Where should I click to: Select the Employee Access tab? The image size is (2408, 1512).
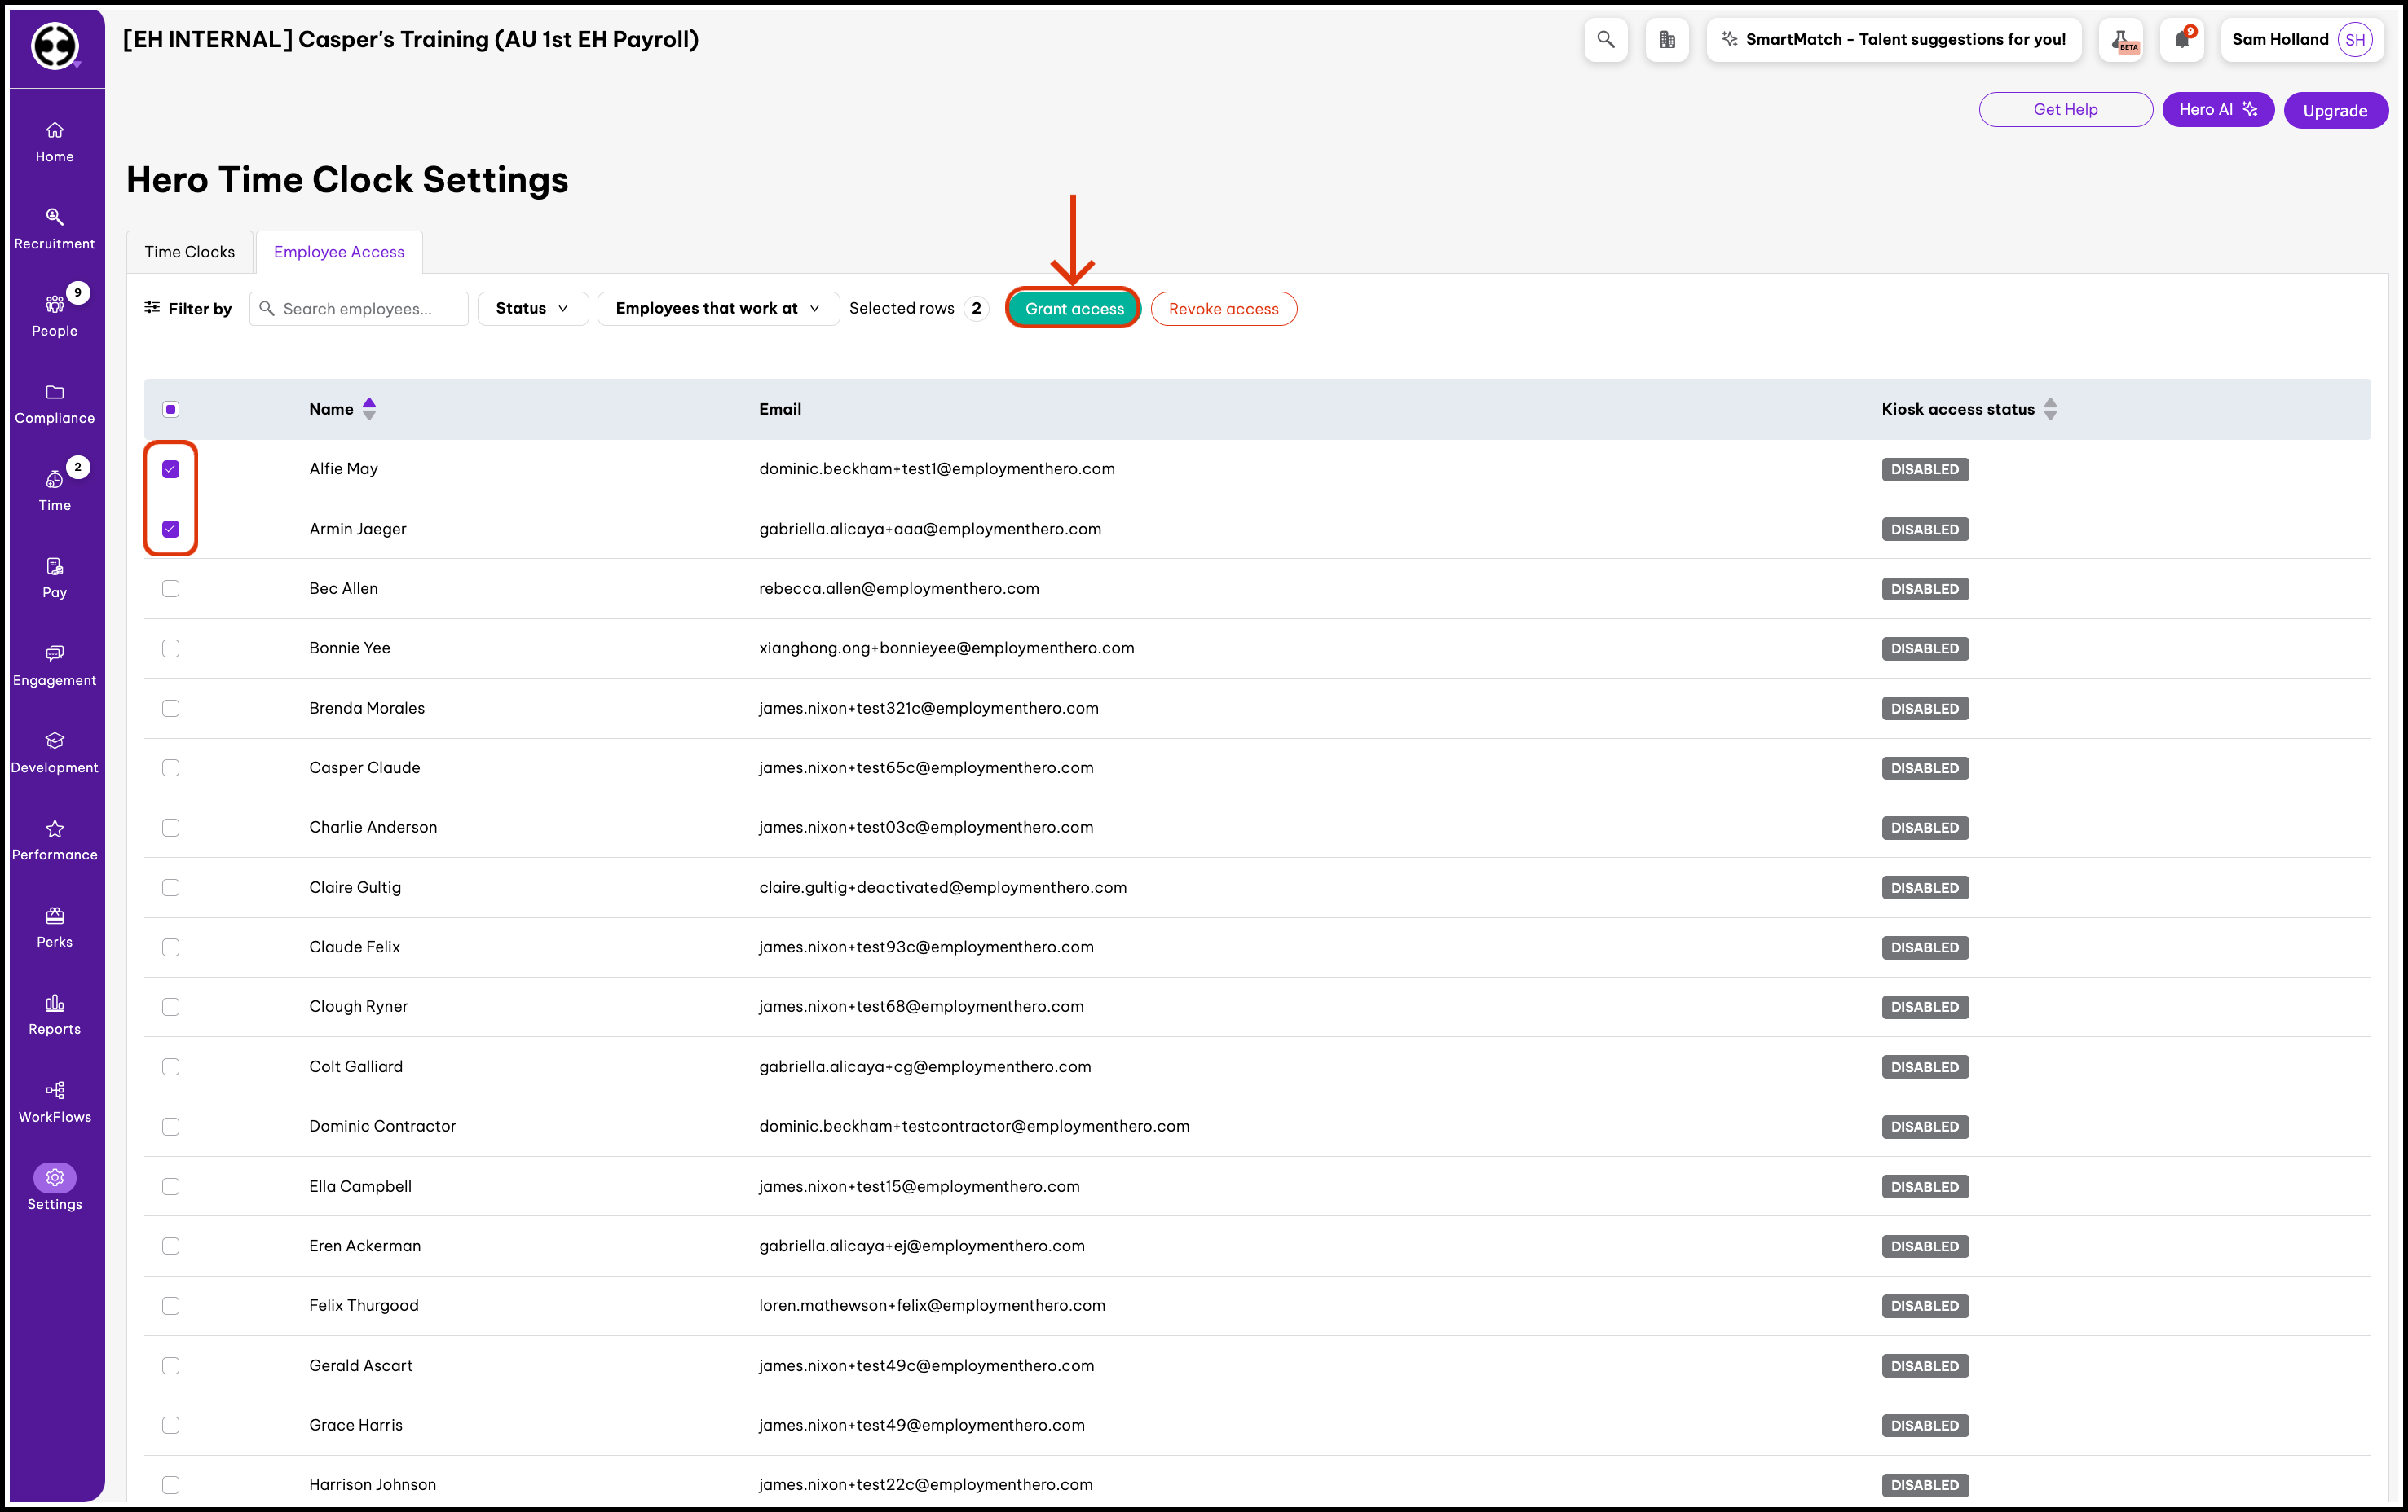tap(339, 252)
